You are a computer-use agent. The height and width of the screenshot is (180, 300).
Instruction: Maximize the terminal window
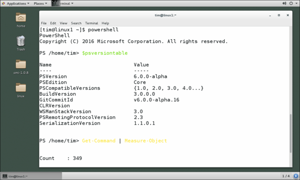[279, 15]
